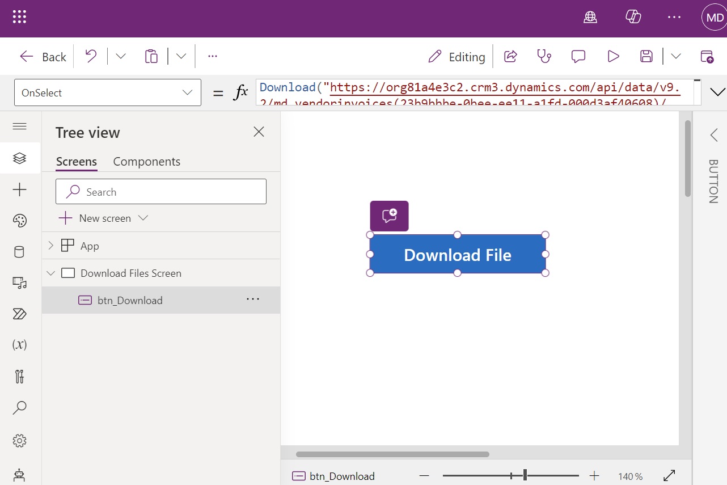The width and height of the screenshot is (727, 485).
Task: Run the App checker
Action: click(544, 56)
